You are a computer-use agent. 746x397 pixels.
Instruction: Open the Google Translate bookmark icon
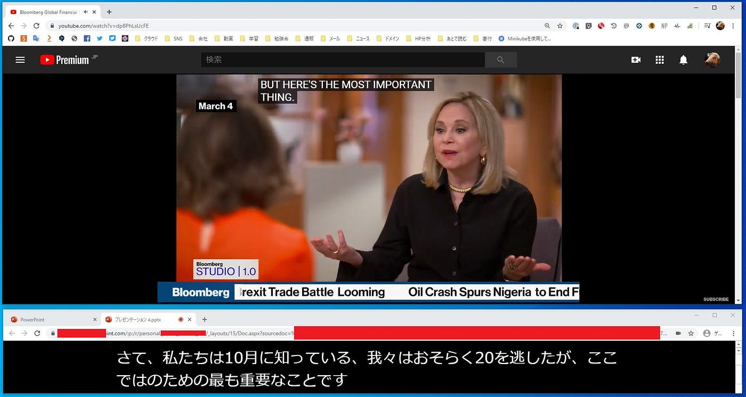tap(36, 38)
